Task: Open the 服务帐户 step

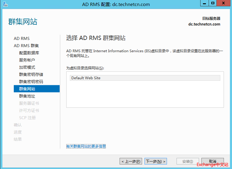Action: pos(27,60)
